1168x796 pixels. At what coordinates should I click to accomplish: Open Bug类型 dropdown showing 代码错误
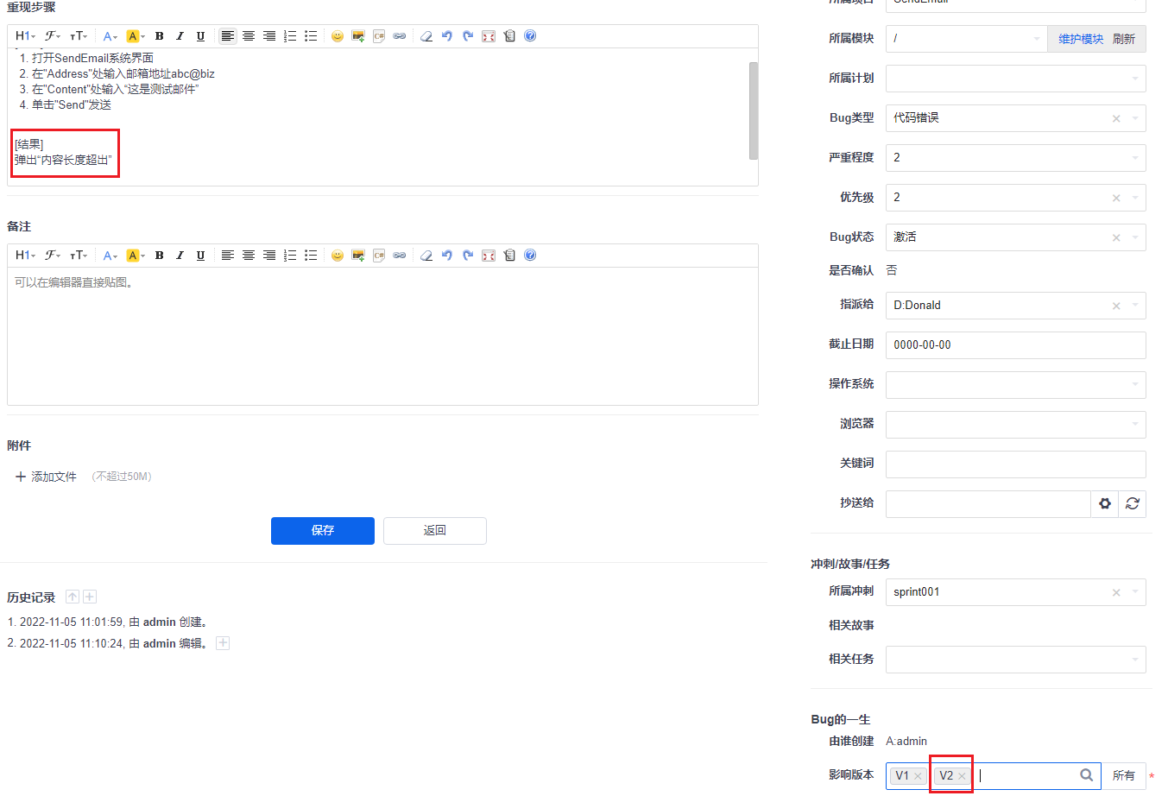coord(1016,118)
